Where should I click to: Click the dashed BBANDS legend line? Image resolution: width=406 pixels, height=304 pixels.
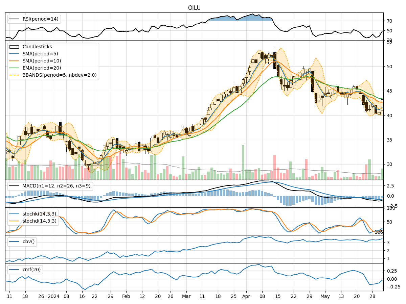[x=14, y=75]
